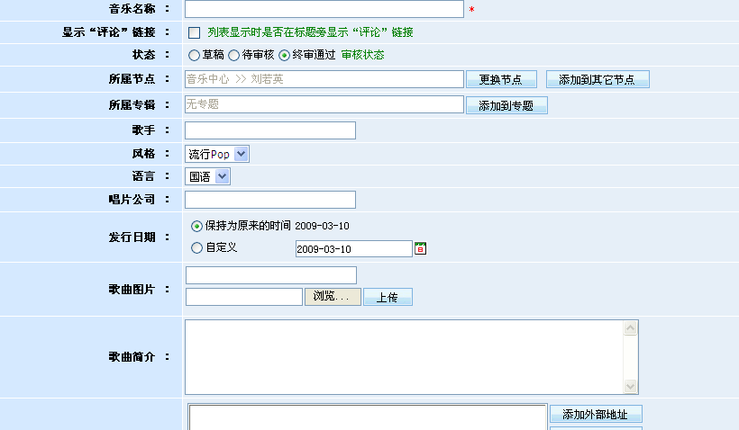Focus the 歌手 input field
Image resolution: width=739 pixels, height=430 pixels.
[269, 130]
